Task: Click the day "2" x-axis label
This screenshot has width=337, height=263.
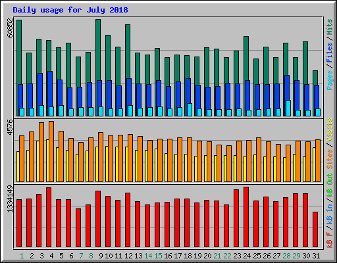Action: pyautogui.click(x=32, y=256)
